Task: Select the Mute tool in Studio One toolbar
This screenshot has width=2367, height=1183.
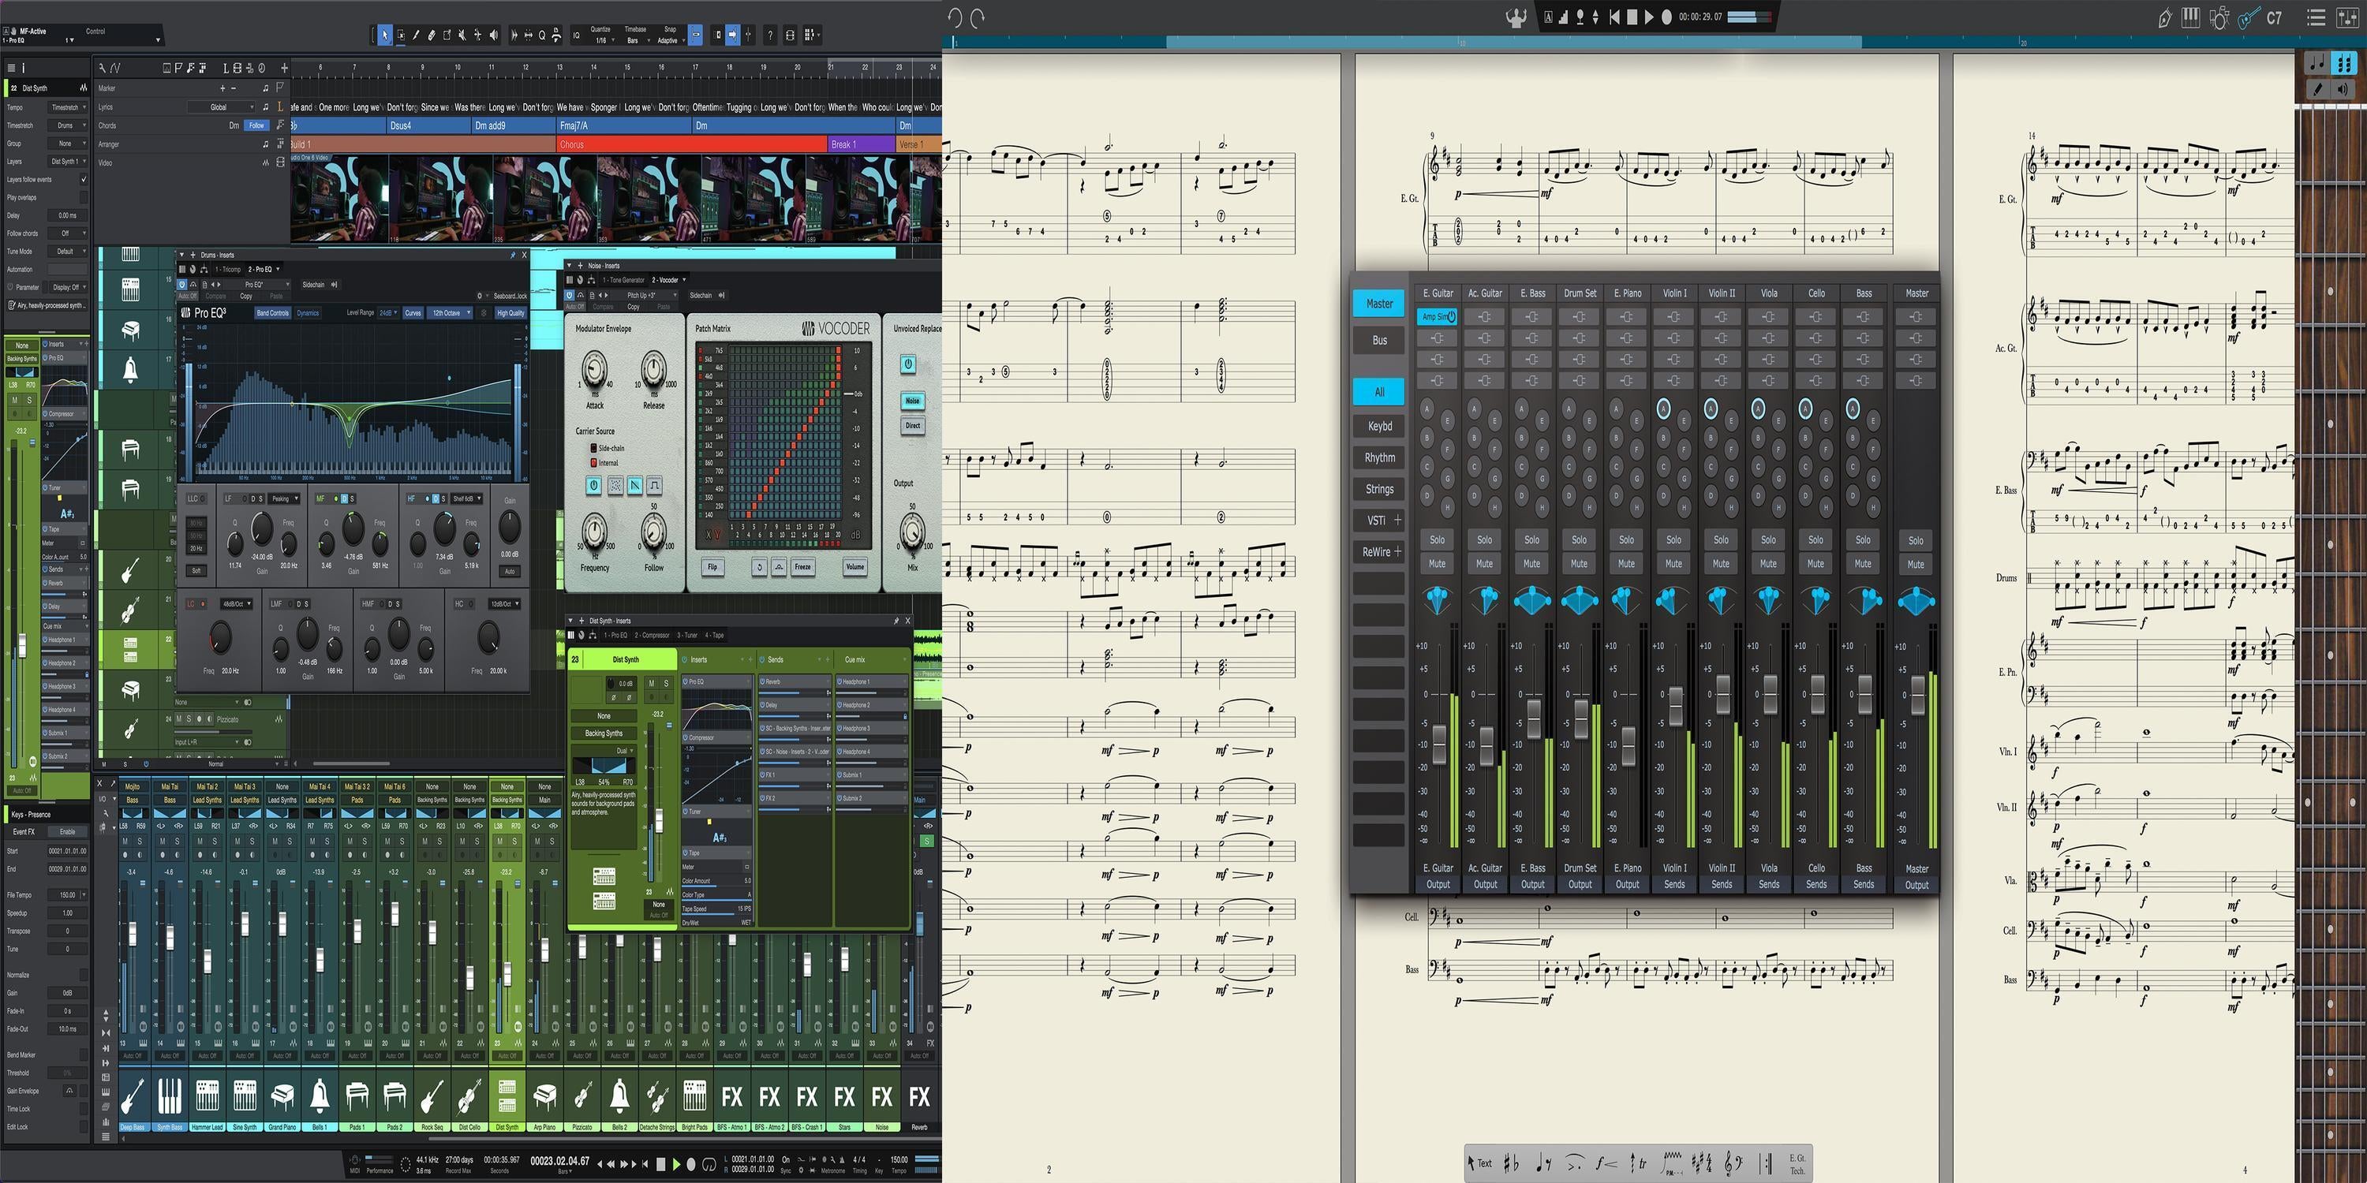Action: point(463,35)
